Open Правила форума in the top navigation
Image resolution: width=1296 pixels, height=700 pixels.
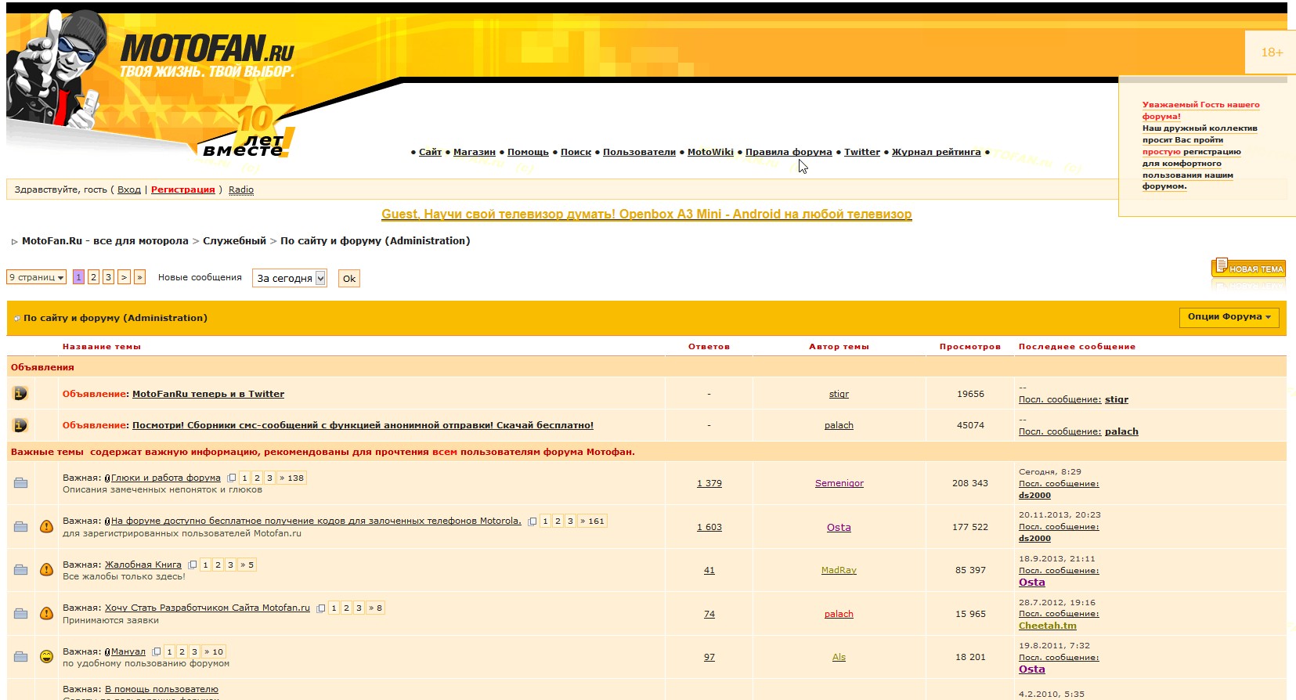pos(789,152)
